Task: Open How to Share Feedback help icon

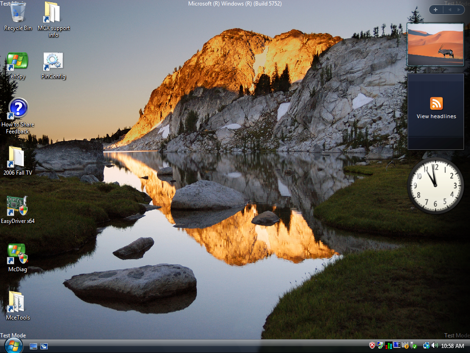Action: pos(18,109)
